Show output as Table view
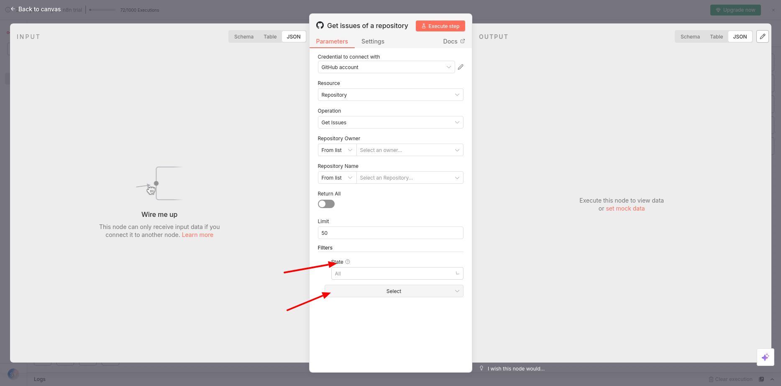The height and width of the screenshot is (386, 781). tap(717, 36)
